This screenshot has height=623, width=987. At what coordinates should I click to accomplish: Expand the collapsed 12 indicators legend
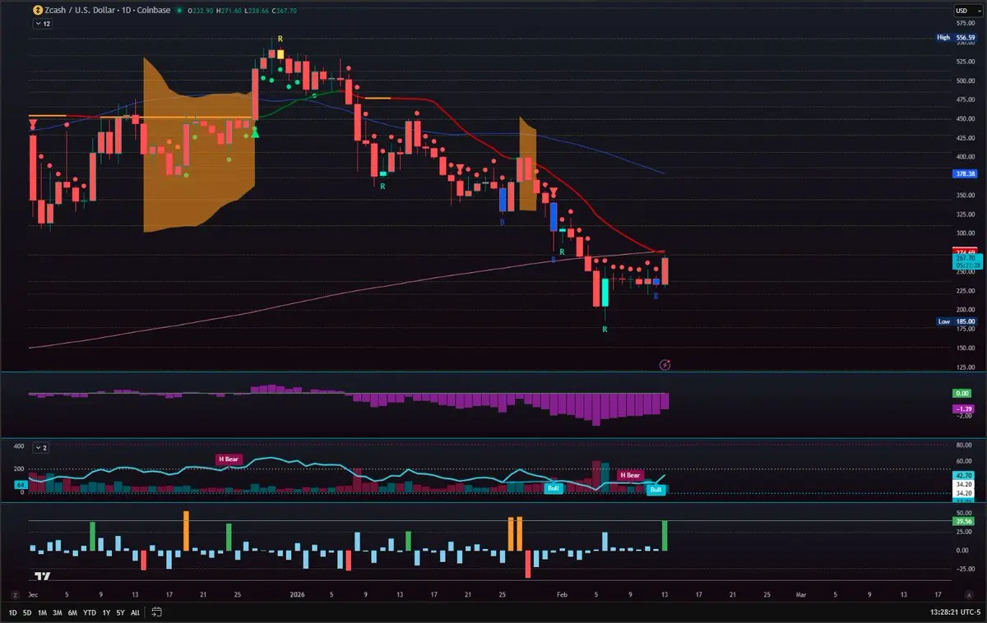pos(42,24)
